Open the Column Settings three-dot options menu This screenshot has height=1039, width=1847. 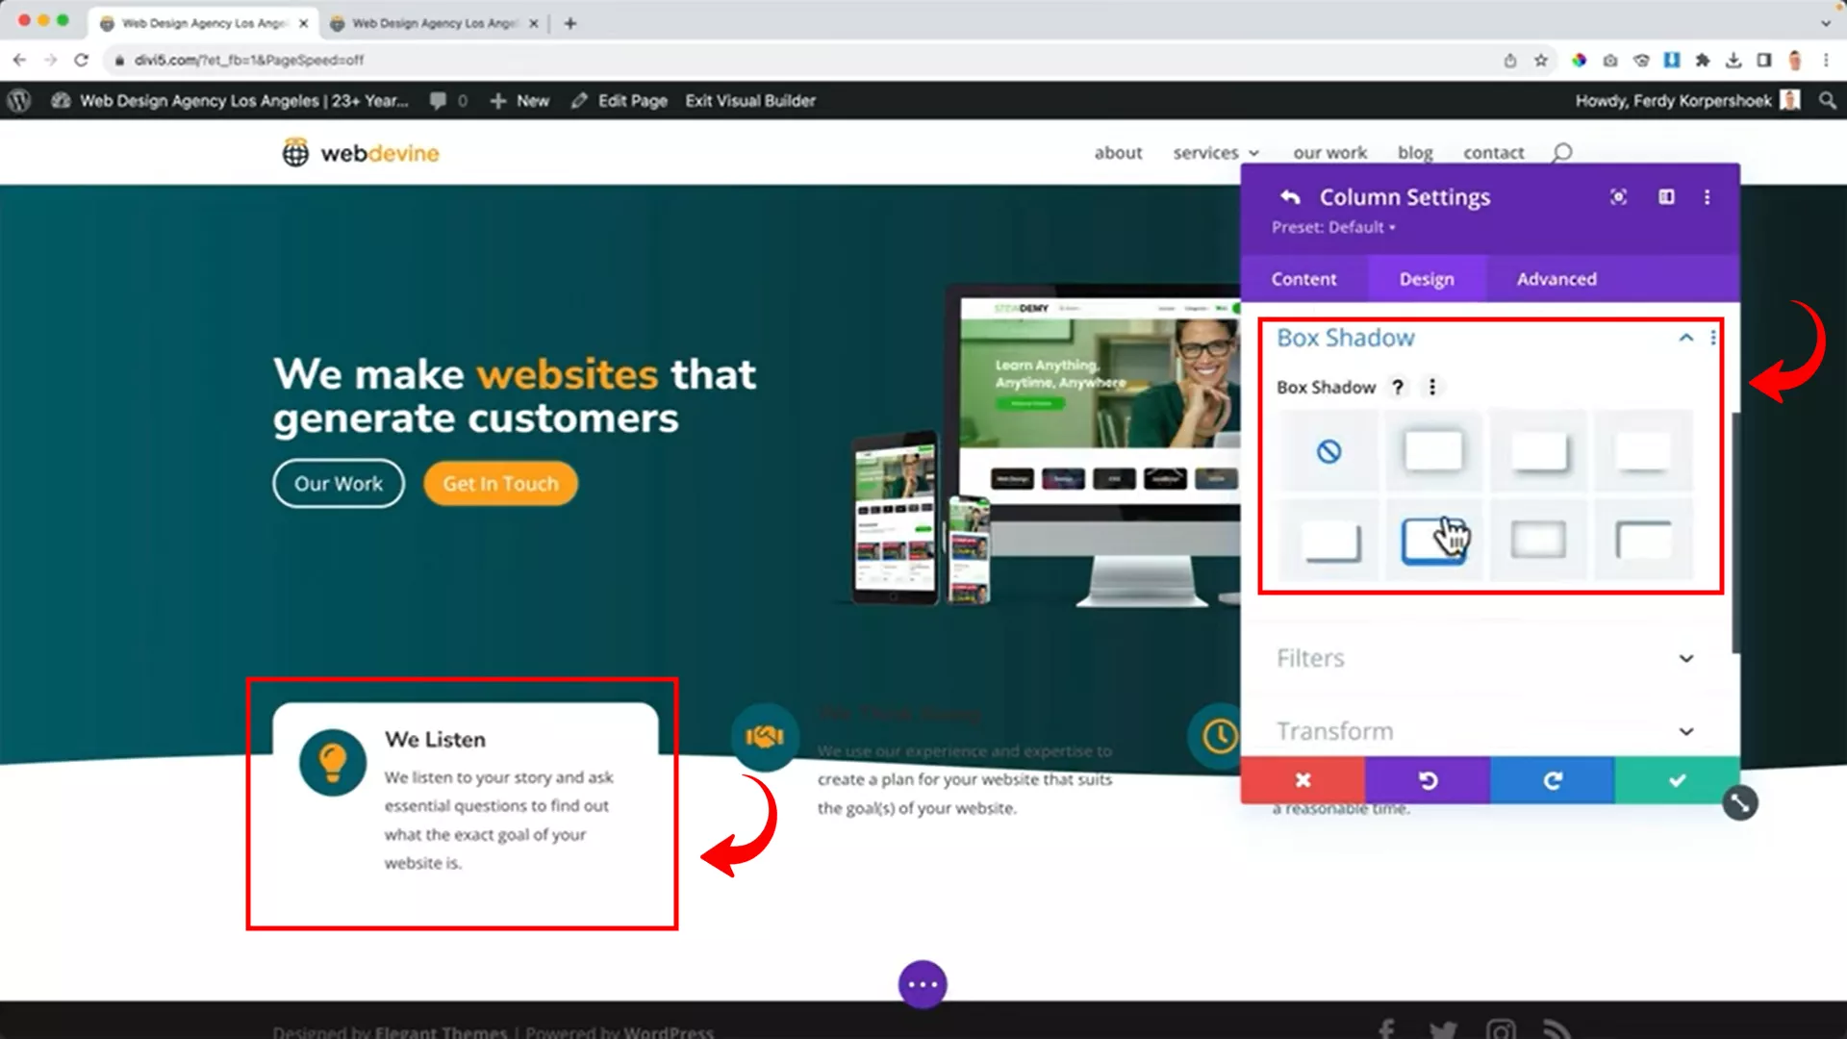[x=1708, y=197]
